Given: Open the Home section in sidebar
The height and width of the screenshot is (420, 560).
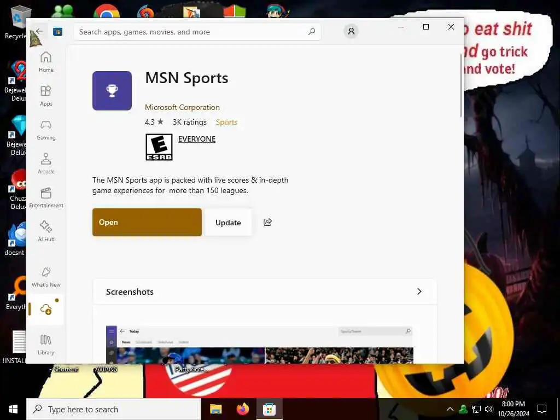Looking at the screenshot, I should click(x=46, y=62).
